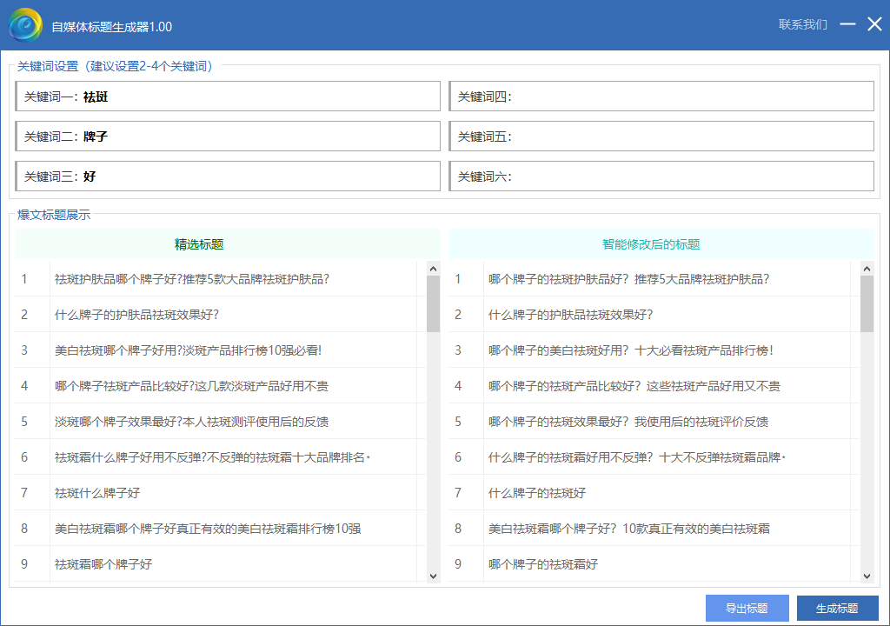890x626 pixels.
Task: Select row 7 祛斑什么牌子好 in 精选标题
Action: click(97, 493)
